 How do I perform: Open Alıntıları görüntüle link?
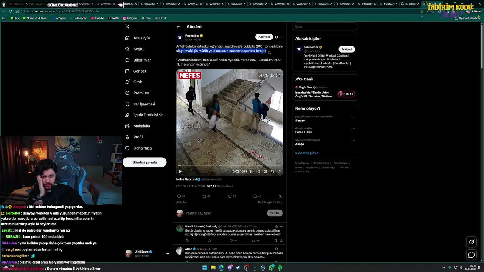tap(270, 202)
